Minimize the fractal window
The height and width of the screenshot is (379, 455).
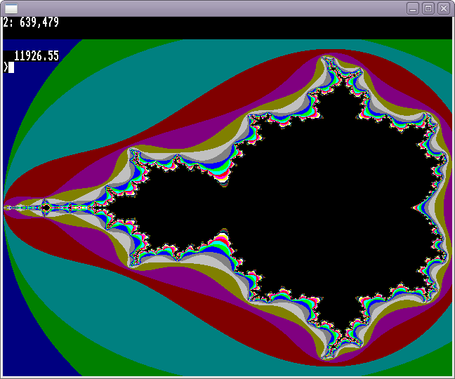413,8
